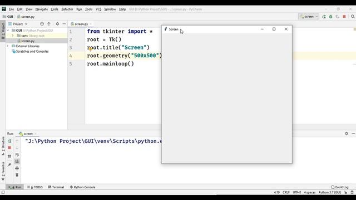Screen dimensions: 356x200
Task: Open the Code menu
Action: 55,9
